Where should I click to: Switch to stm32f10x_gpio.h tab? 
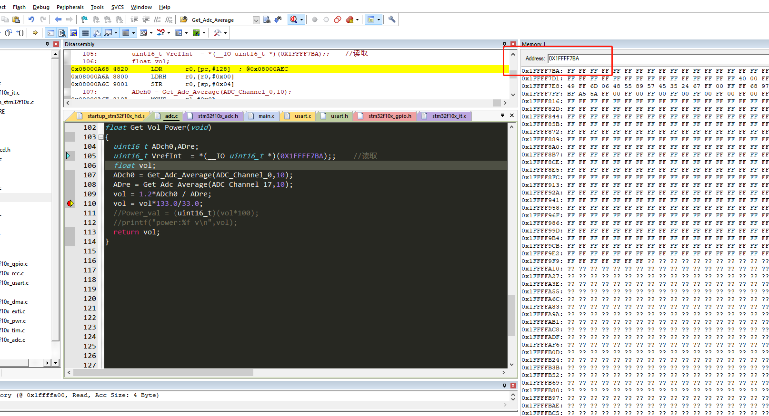point(385,116)
